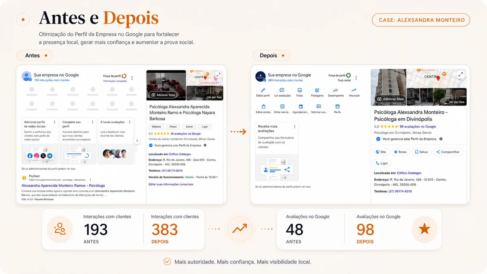Viewport: 487px width, 274px height.
Task: Click the Site button in Depois panel
Action: click(381, 152)
